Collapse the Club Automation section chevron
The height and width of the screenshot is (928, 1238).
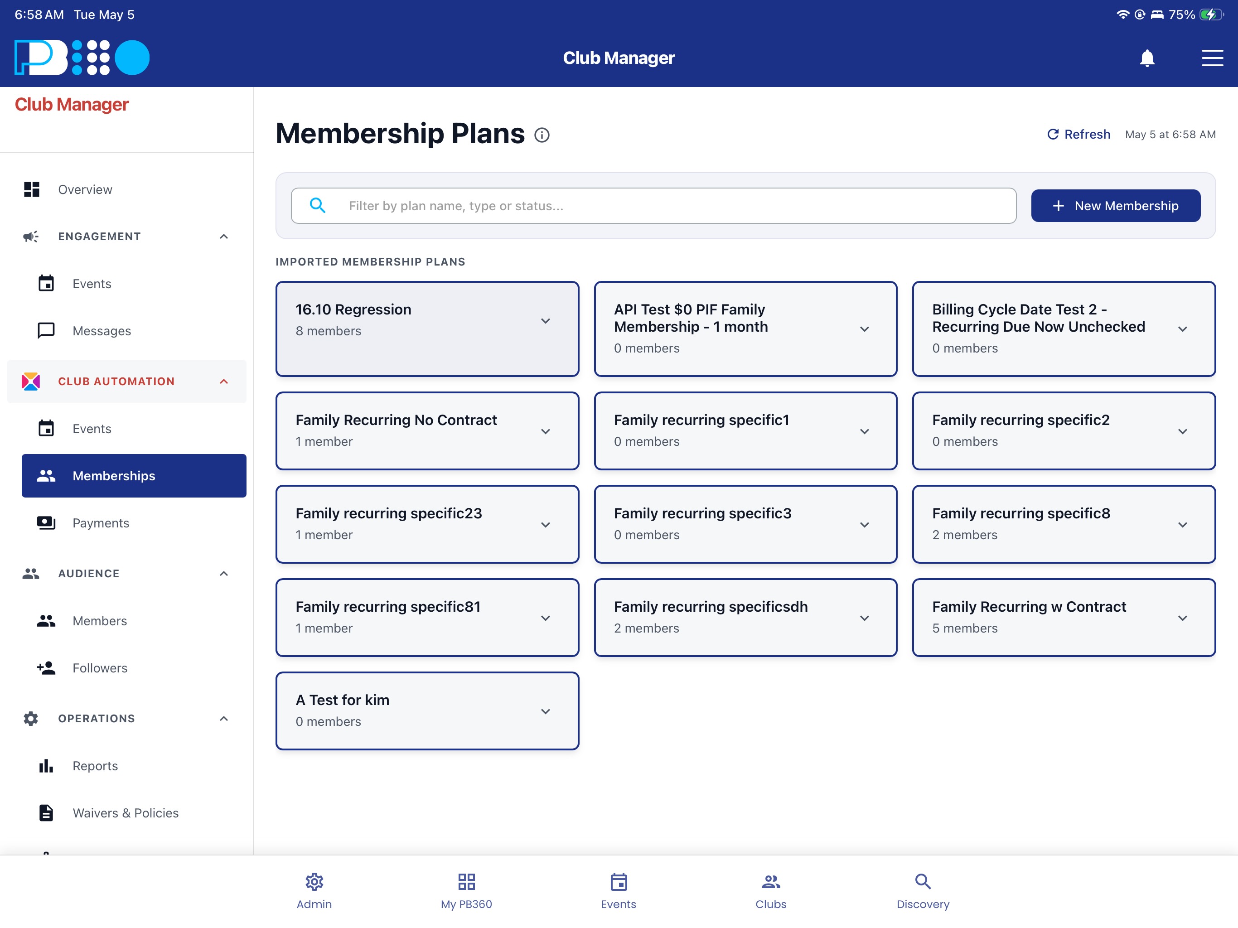(x=224, y=381)
